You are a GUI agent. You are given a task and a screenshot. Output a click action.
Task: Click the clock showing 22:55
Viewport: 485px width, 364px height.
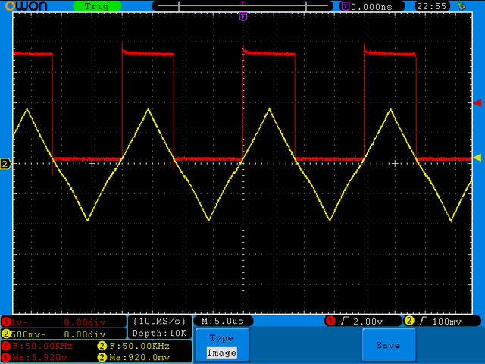(432, 6)
